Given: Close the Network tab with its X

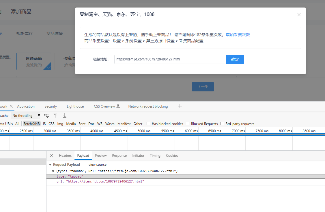Looking at the screenshot, I should (x=11, y=106).
